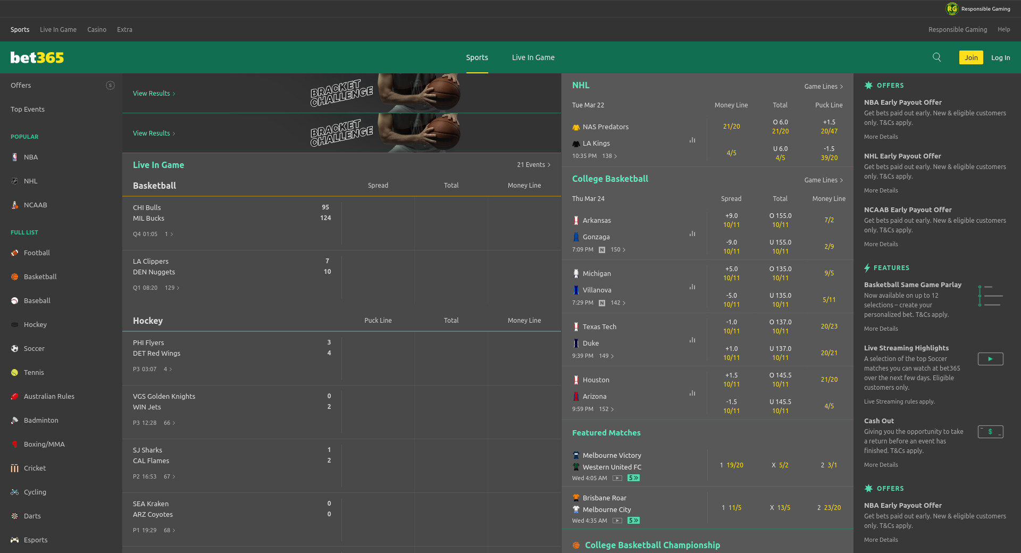Switch to Live In Game header tab
Image resolution: width=1021 pixels, height=553 pixels.
click(533, 57)
